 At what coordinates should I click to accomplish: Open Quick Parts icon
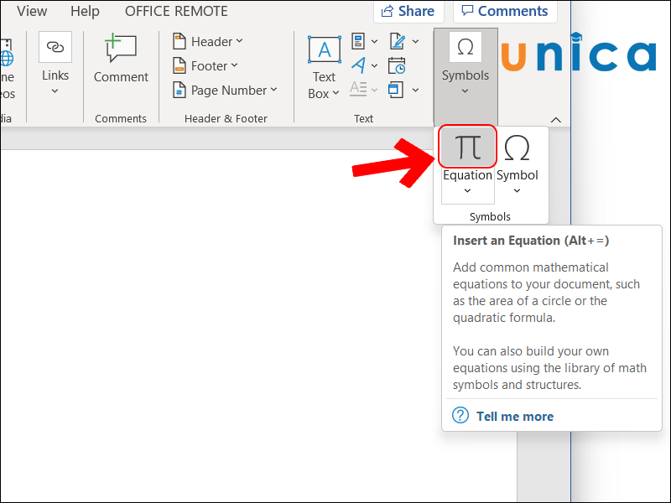(x=358, y=41)
